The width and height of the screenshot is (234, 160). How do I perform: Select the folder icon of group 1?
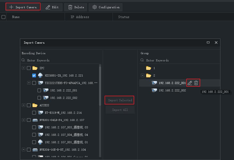click(x=149, y=68)
